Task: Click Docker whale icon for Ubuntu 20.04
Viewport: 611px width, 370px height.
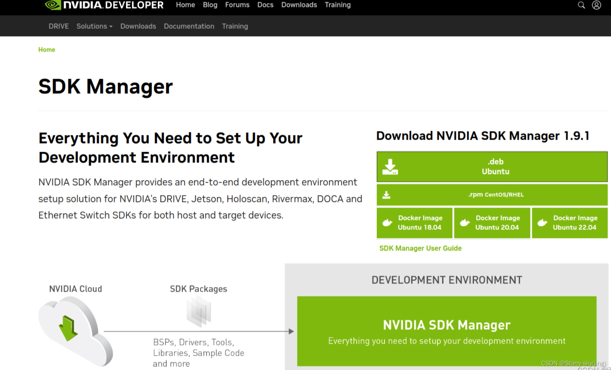Action: coord(465,223)
